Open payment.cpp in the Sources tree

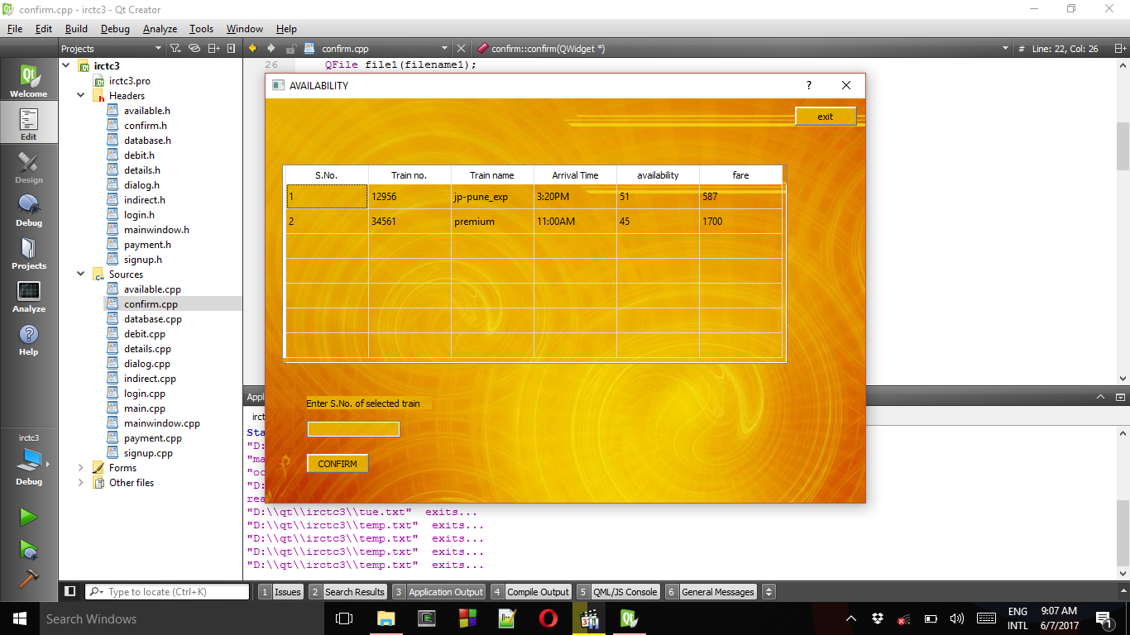pyautogui.click(x=152, y=438)
